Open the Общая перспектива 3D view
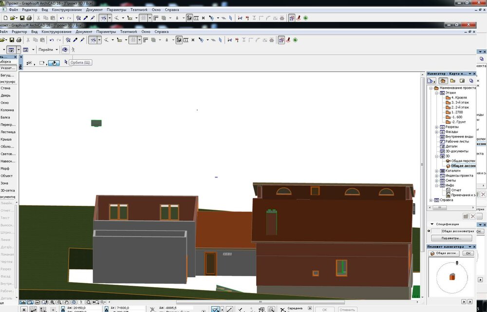 [463, 161]
